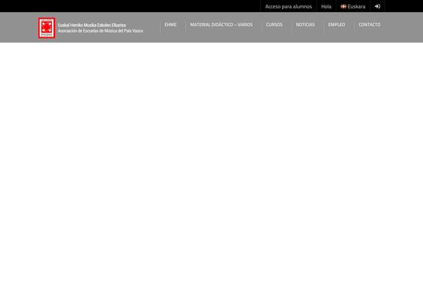Viewport: 423px width, 282px height.
Task: Open the EHME menu item
Action: point(171,25)
